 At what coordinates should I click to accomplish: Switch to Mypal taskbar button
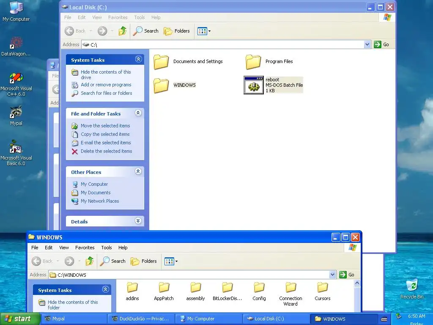[x=74, y=319]
